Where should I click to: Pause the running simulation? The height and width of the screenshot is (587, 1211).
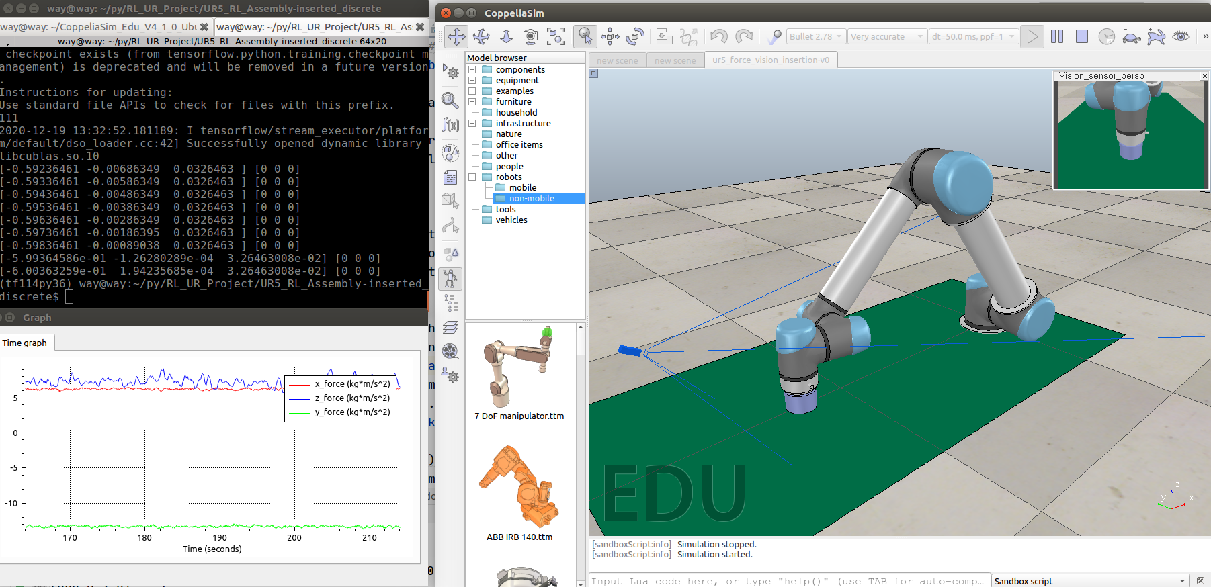1057,36
